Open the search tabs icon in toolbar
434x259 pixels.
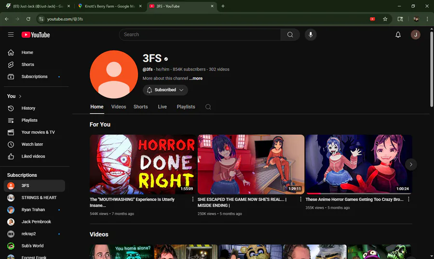tap(400, 19)
